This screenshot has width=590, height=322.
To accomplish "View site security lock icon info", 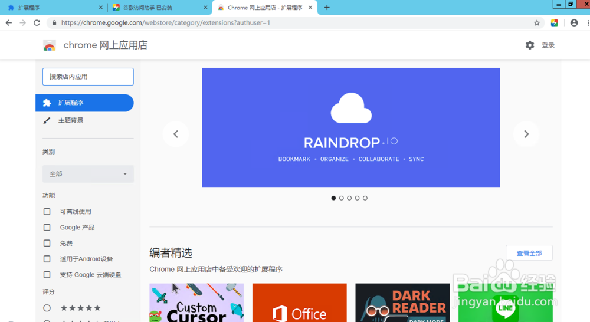I will [54, 23].
